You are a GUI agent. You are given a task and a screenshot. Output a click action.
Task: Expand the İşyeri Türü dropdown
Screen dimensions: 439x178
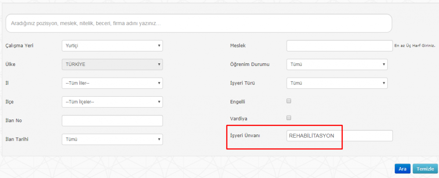pos(337,83)
